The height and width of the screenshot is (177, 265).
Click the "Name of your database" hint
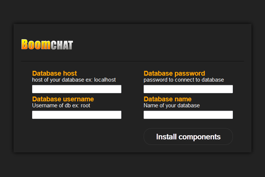pyautogui.click(x=172, y=106)
